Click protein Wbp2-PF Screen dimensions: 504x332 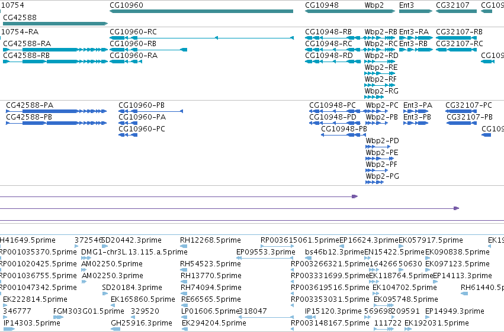[381, 165]
